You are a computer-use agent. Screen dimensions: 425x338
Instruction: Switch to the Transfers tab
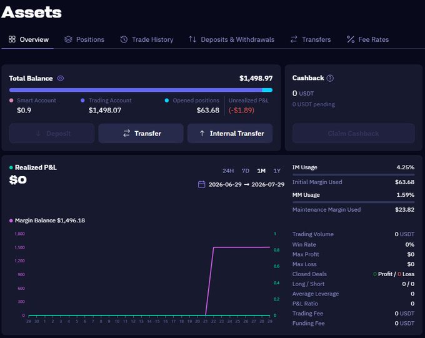pyautogui.click(x=311, y=39)
